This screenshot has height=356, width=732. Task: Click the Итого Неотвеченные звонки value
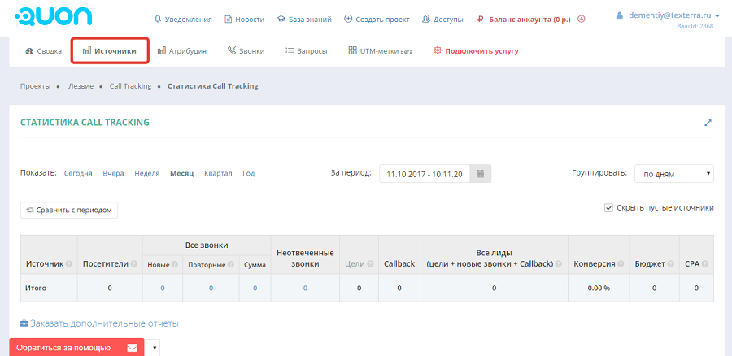click(x=305, y=288)
